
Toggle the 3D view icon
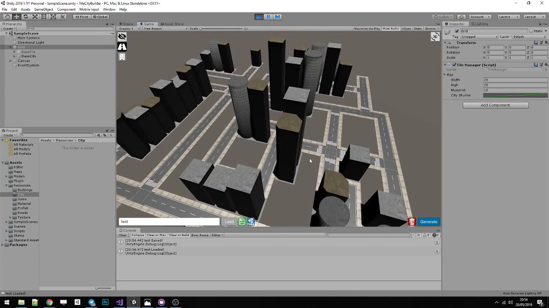tap(435, 37)
